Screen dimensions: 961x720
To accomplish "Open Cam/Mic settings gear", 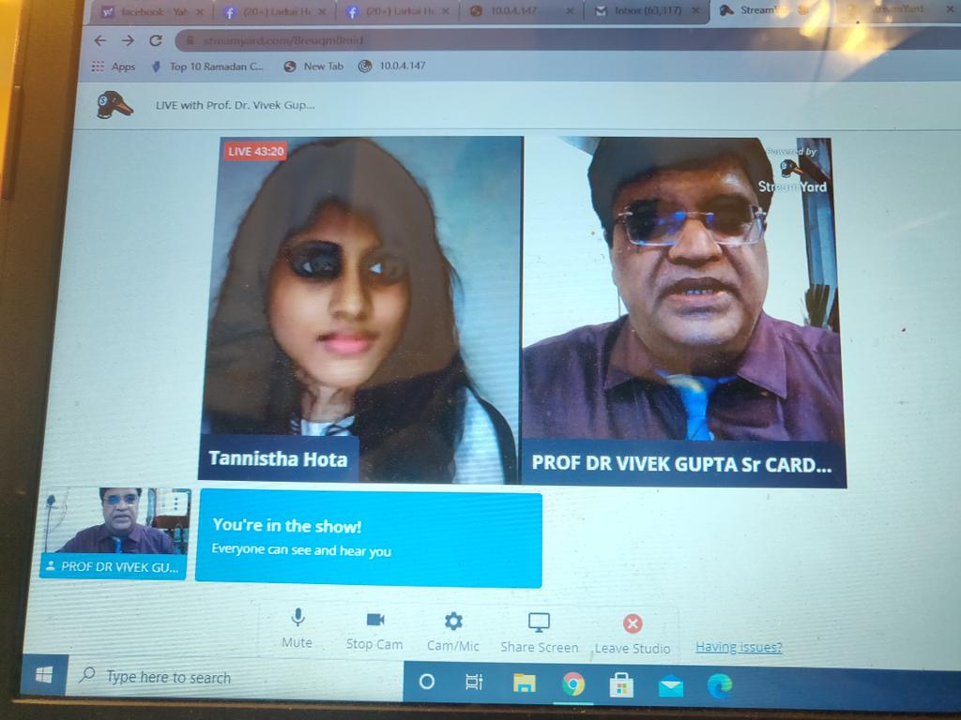I will [x=453, y=631].
